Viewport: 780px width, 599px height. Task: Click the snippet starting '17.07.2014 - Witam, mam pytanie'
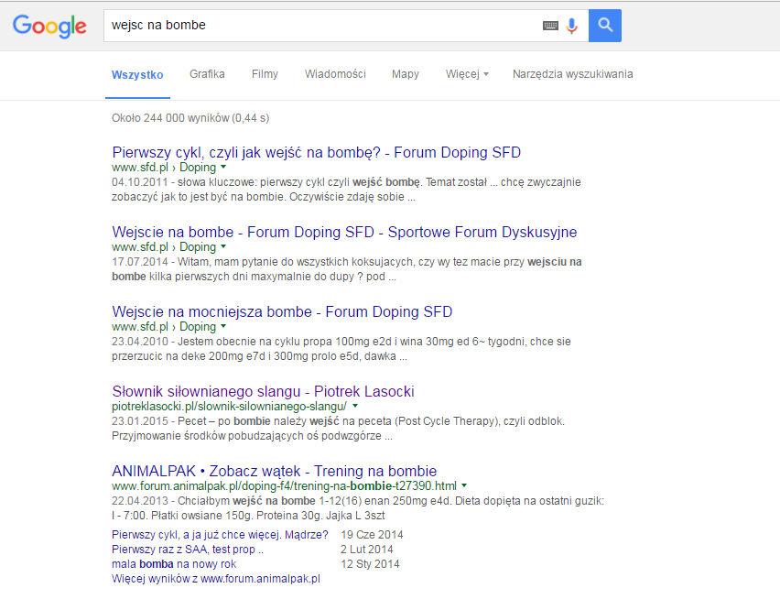point(347,269)
